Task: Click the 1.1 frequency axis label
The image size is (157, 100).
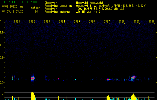Action: point(2,32)
